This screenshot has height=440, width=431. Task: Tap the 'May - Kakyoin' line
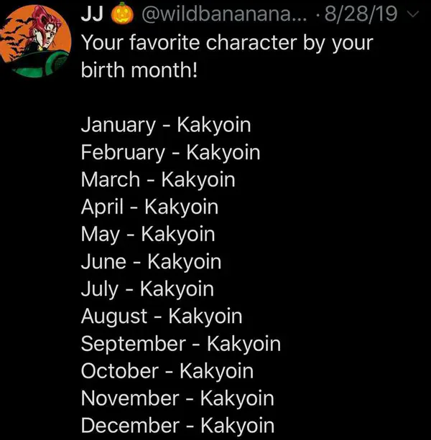[x=147, y=234]
